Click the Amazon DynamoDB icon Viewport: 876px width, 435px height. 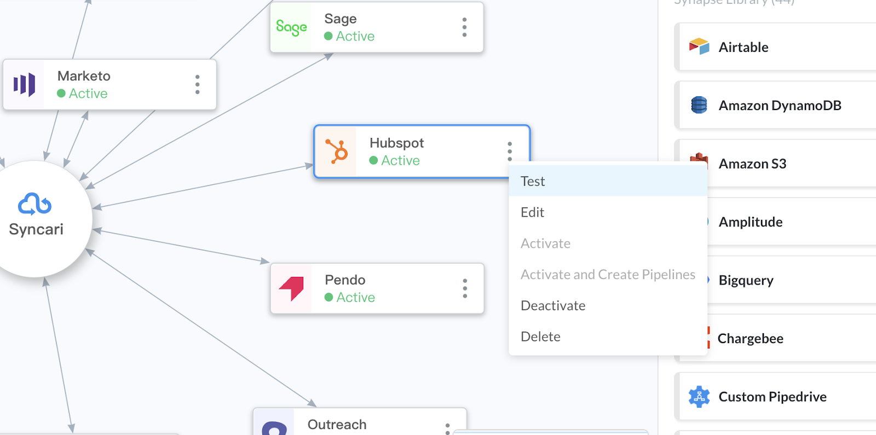coord(699,105)
